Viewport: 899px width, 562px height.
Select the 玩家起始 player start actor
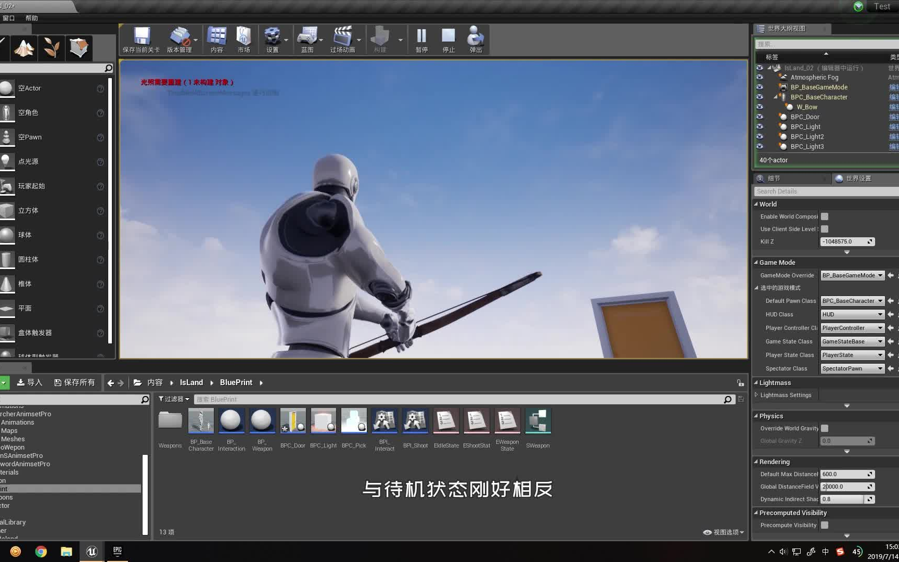31,186
